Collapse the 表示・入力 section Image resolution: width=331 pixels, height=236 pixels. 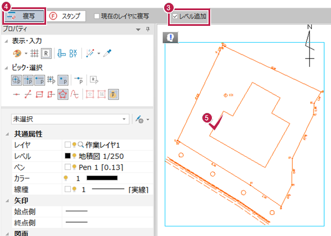point(6,41)
